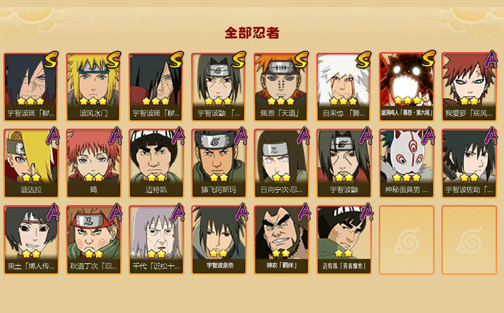Open the 迈特凯「青春爆炸」 card
504x313 pixels.
[x=344, y=240]
